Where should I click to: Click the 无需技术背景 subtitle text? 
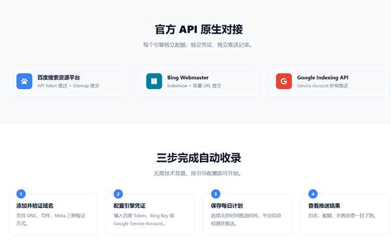[197, 173]
